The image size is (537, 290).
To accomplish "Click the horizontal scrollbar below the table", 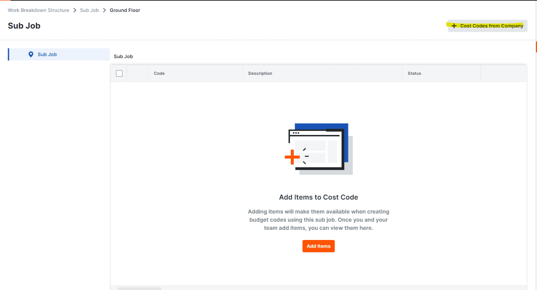I will [x=139, y=289].
